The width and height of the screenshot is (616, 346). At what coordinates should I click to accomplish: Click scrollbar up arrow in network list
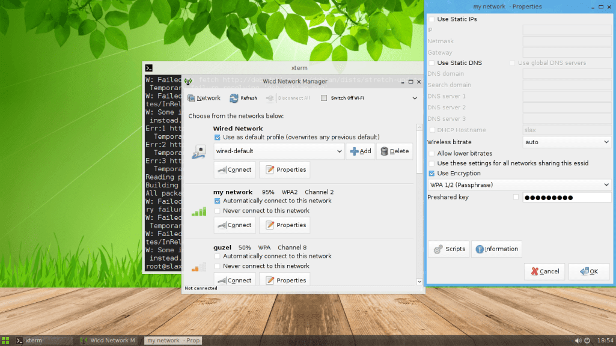tap(419, 127)
